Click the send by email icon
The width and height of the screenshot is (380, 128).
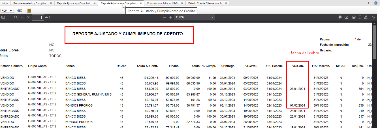[20, 10]
